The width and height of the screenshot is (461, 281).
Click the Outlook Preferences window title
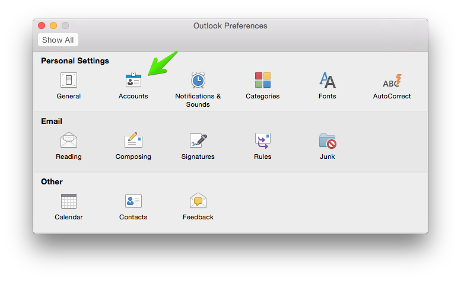(x=230, y=26)
